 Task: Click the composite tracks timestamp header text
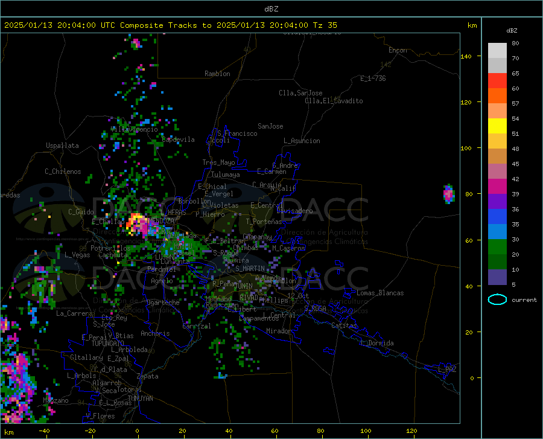[170, 25]
